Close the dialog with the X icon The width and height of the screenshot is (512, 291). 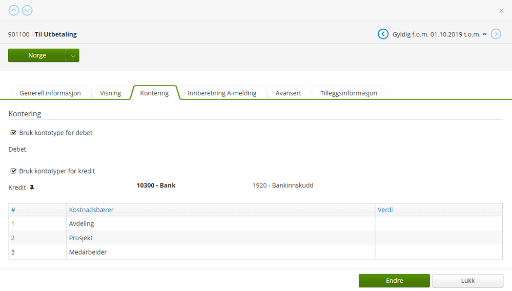point(502,11)
